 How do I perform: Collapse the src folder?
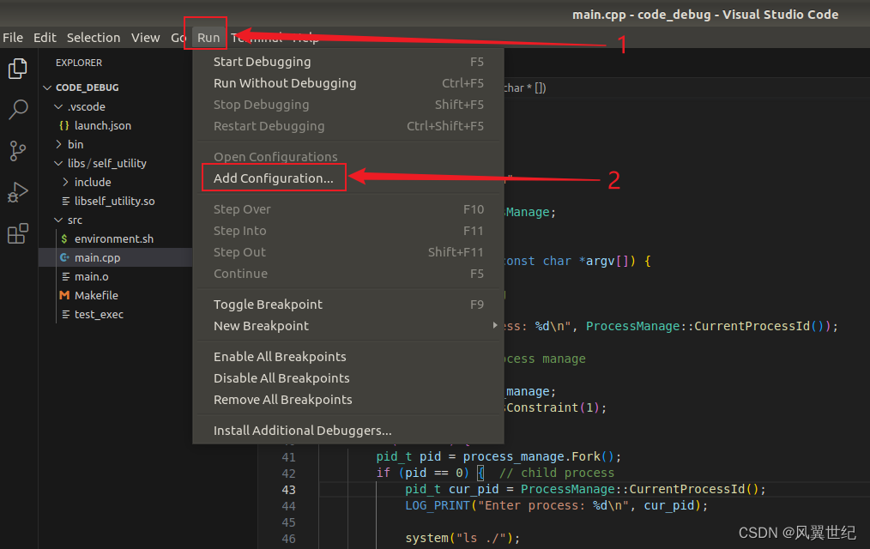click(58, 220)
